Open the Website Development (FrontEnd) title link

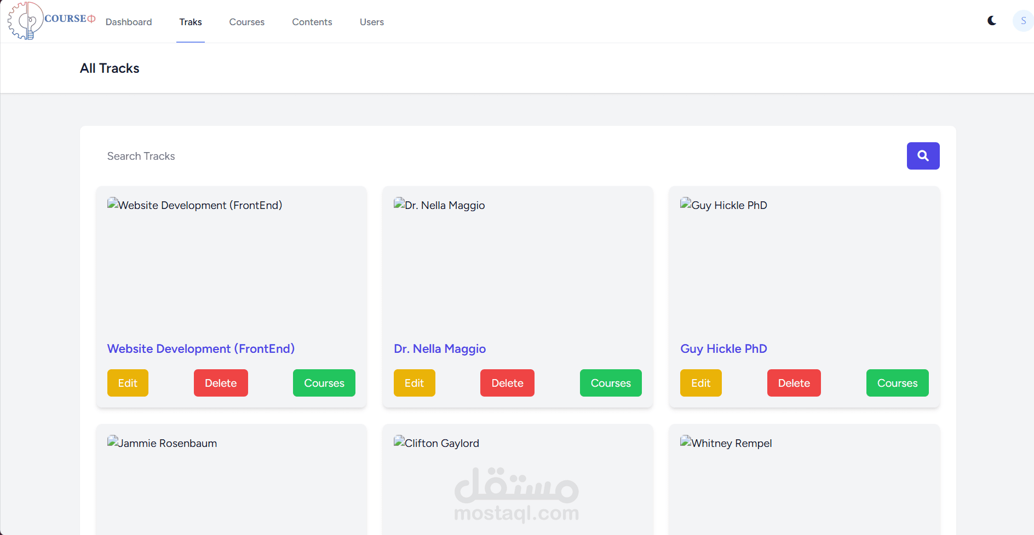201,348
